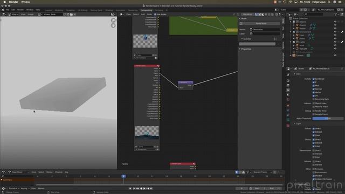The height and width of the screenshot is (194, 345).
Task: Click the Blender logo in the top bar
Action: (x=3, y=10)
